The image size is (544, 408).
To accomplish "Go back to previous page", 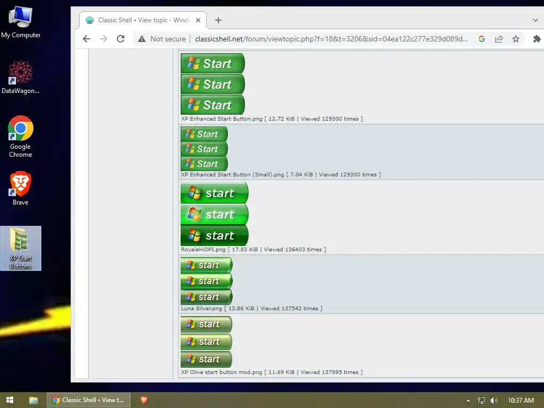I will 87,39.
